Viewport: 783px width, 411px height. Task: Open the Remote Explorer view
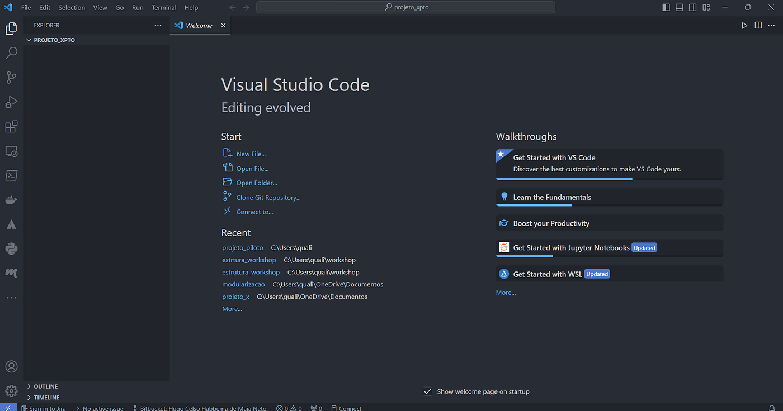[11, 151]
